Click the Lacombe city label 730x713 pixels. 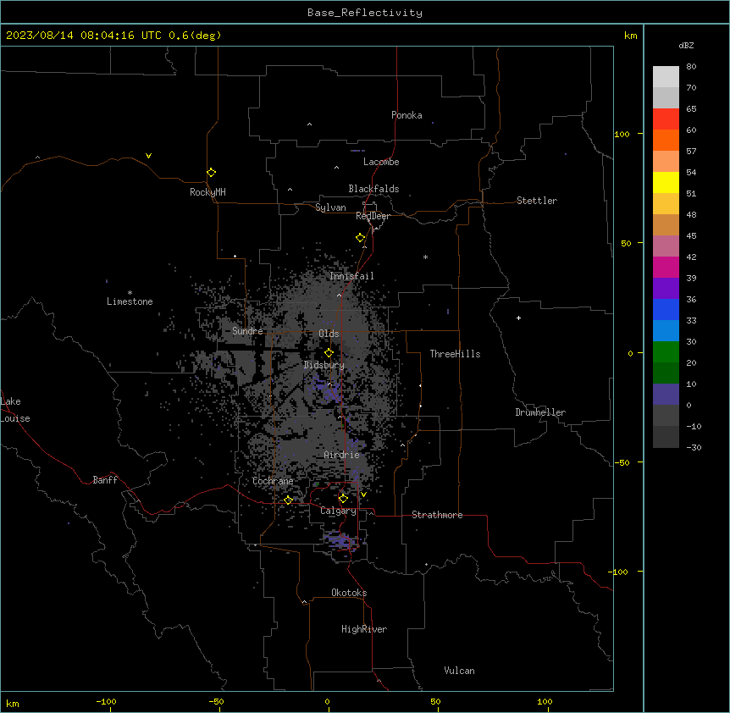381,162
